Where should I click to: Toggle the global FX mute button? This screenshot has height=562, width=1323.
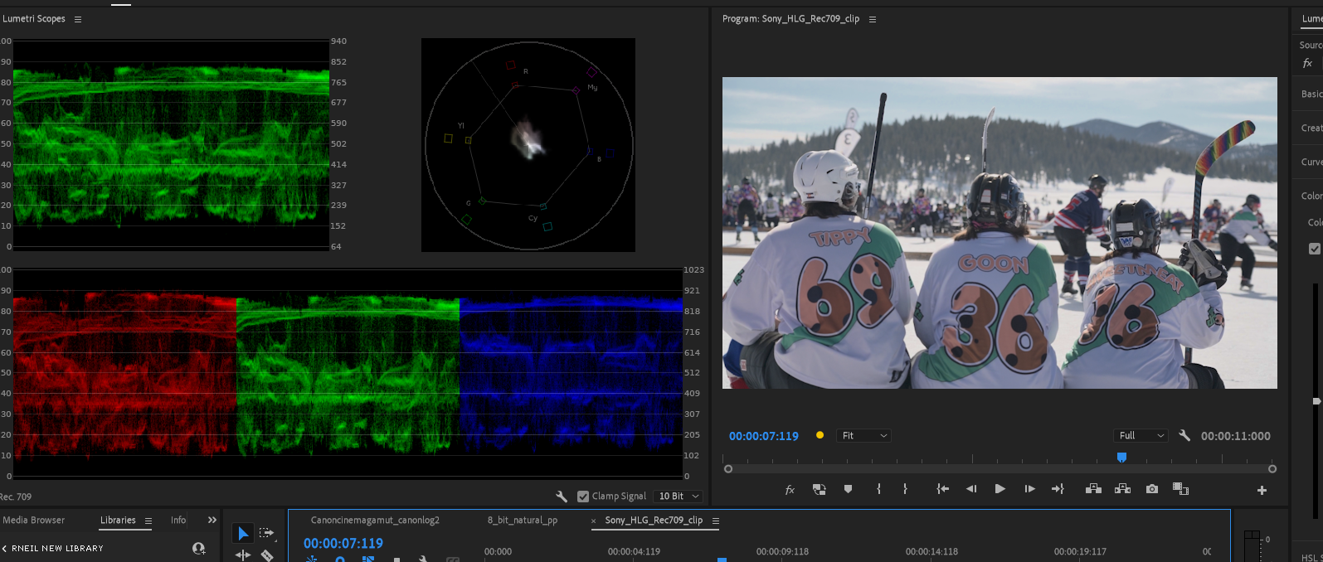coord(790,490)
